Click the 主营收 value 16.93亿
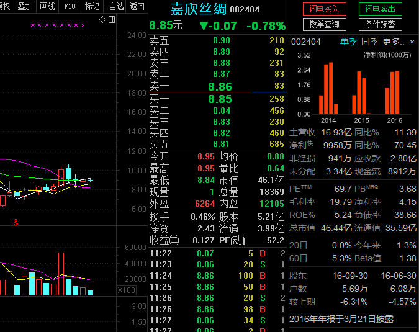Viewport: 419px width, 332px height. point(336,132)
